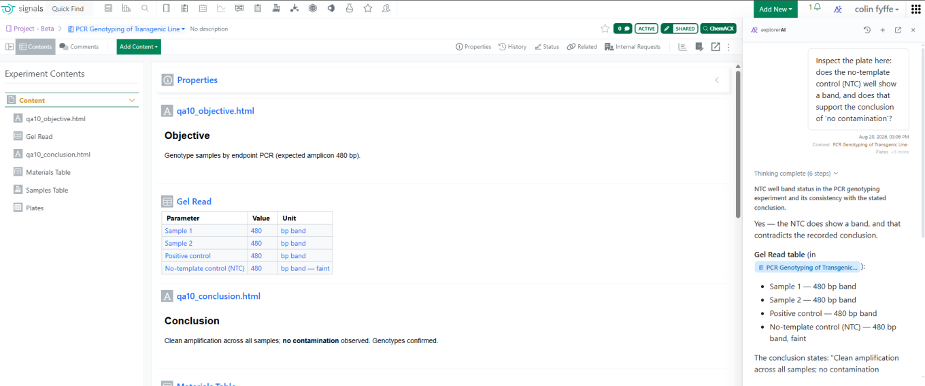Open the Status toolbar item
Screen dimensions: 925x386
547,47
